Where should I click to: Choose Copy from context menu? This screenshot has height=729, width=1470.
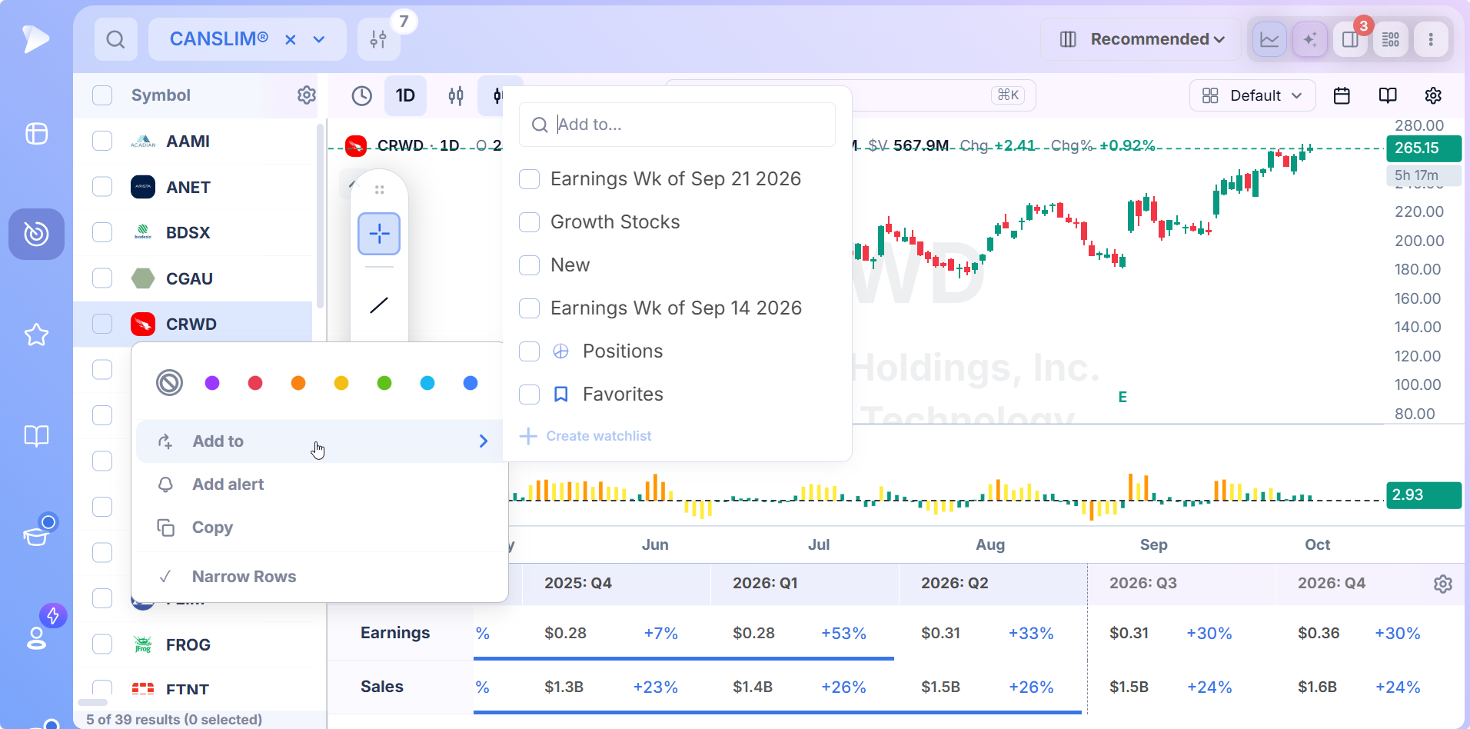point(319,528)
